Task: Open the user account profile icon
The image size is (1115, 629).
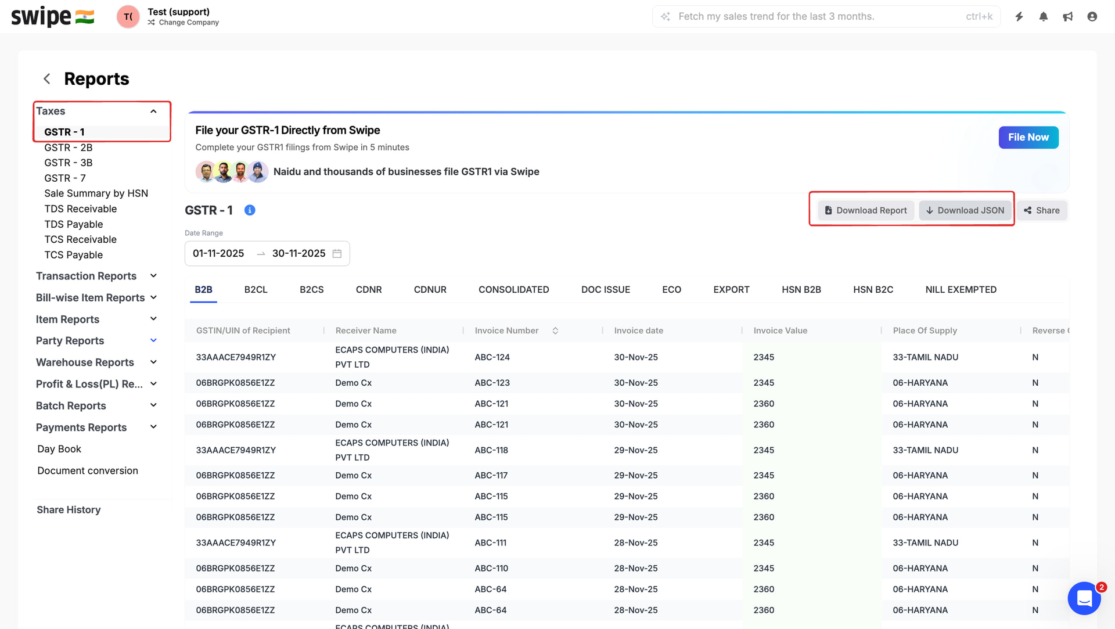Action: pyautogui.click(x=1092, y=16)
